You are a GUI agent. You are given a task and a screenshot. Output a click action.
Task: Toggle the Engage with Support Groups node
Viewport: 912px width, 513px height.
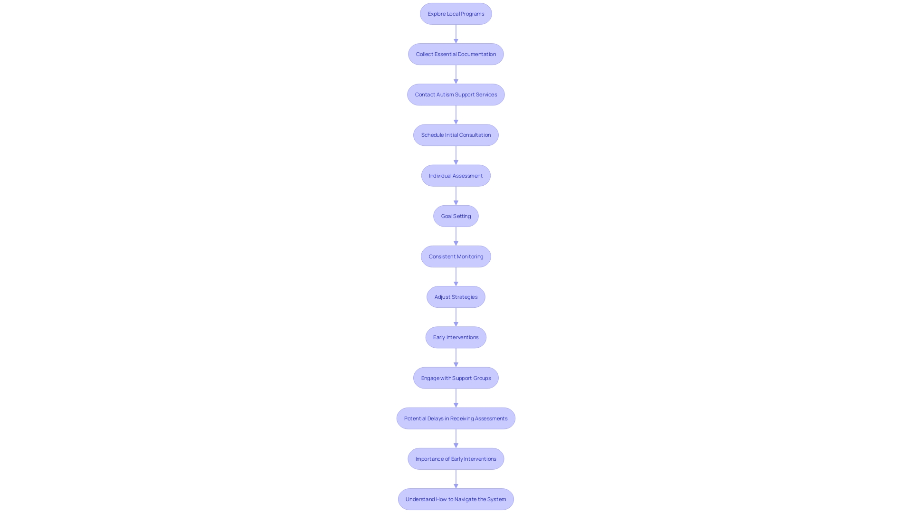pyautogui.click(x=456, y=377)
